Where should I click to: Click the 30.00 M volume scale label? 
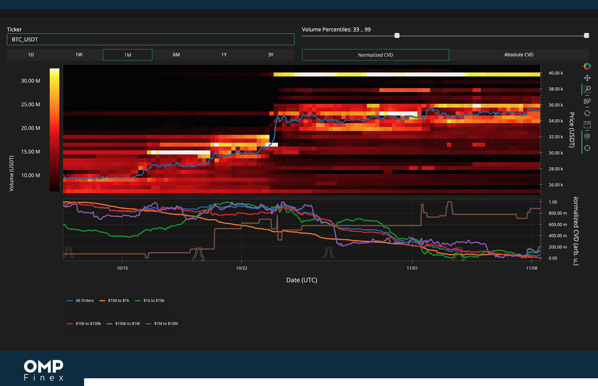[x=30, y=81]
